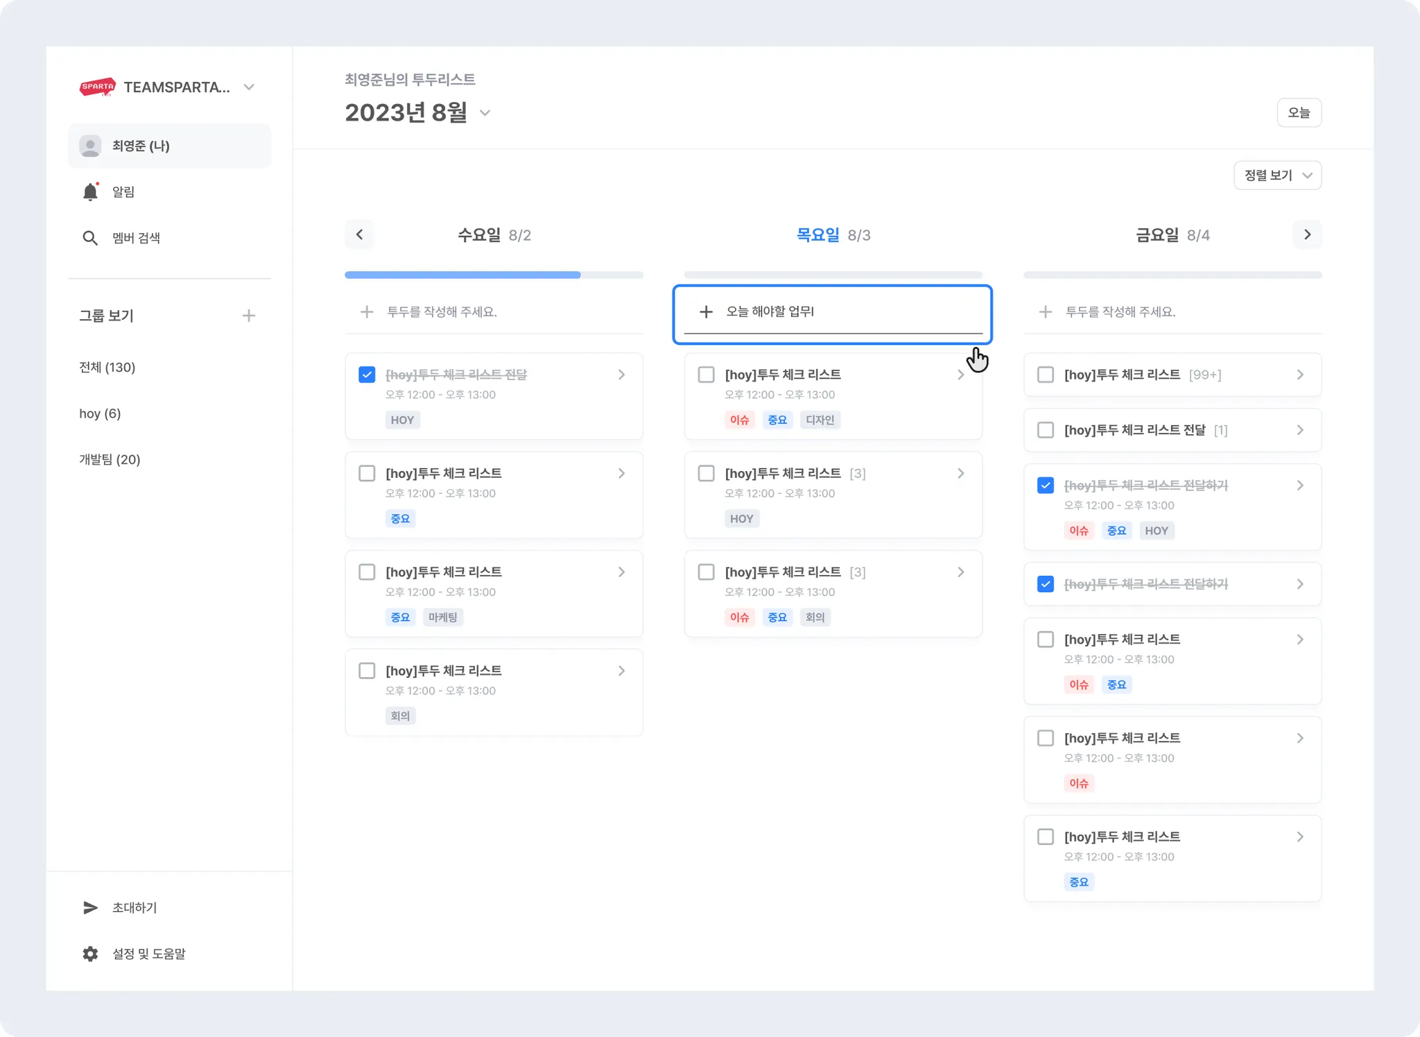Viewport: 1420px width, 1037px height.
Task: Select the 개발팀 (20) group
Action: [110, 459]
